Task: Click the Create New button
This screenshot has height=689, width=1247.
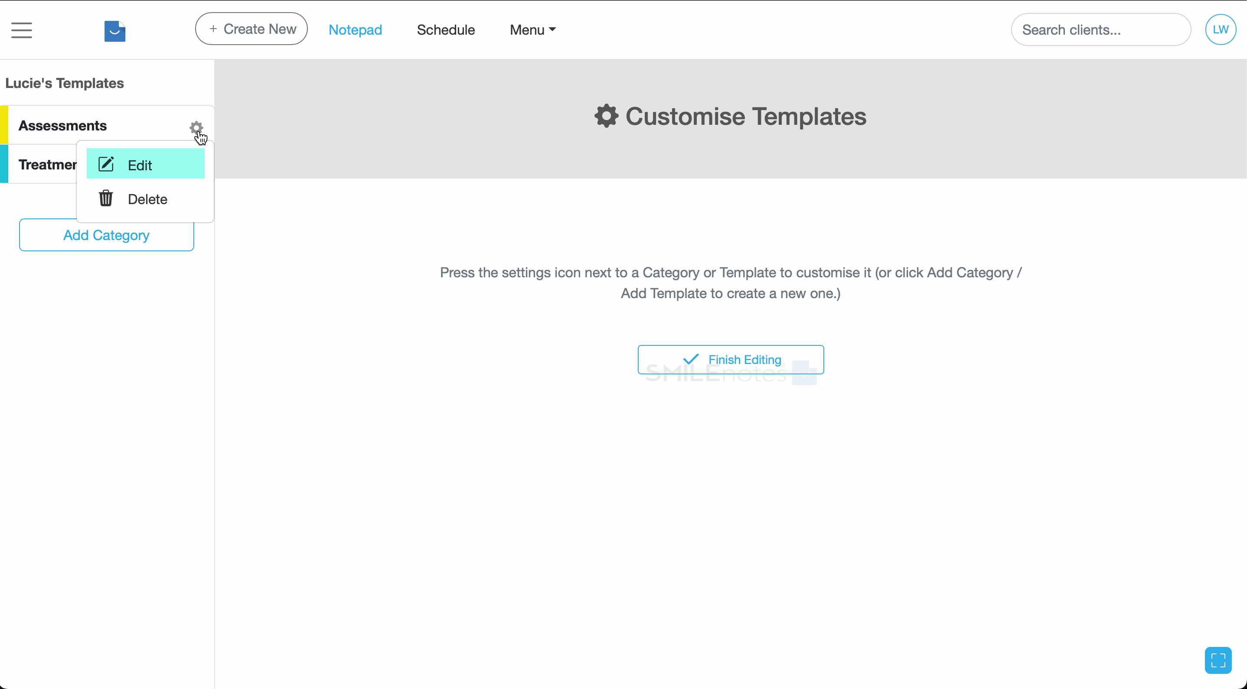Action: (251, 29)
